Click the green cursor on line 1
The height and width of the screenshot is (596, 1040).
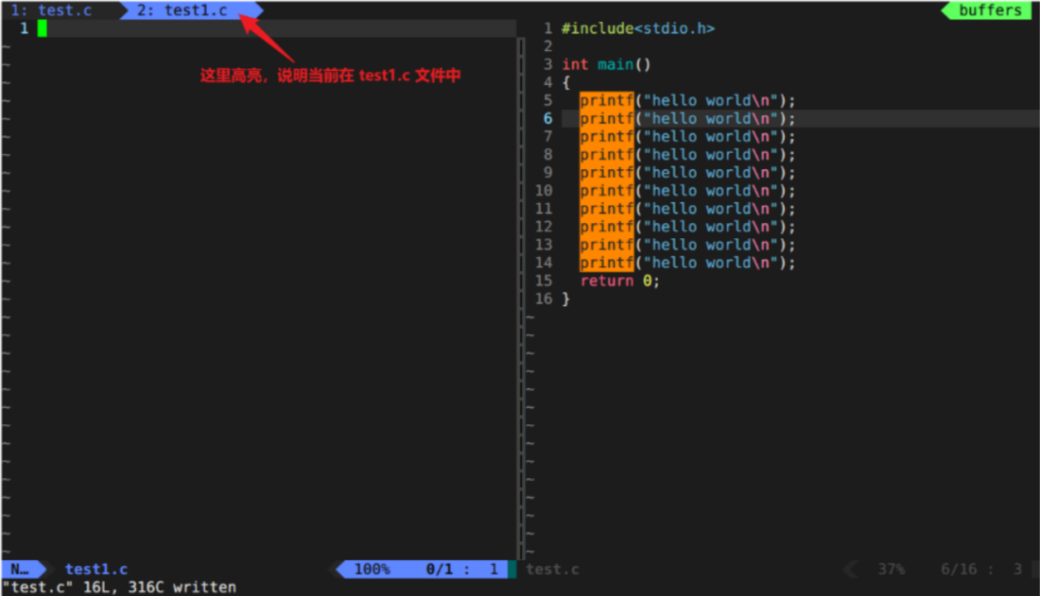(43, 27)
